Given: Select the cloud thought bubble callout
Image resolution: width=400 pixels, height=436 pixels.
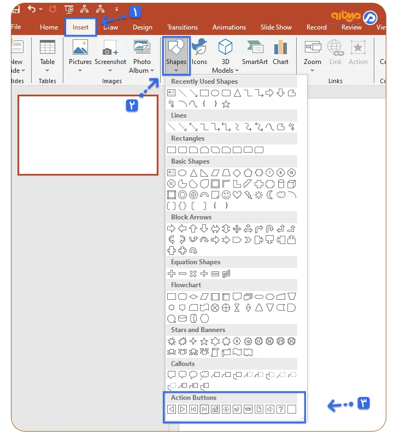Looking at the screenshot, I should click(x=204, y=375).
